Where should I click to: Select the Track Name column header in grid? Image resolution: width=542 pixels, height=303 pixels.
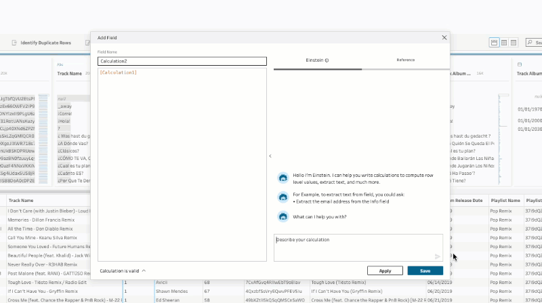pyautogui.click(x=20, y=201)
